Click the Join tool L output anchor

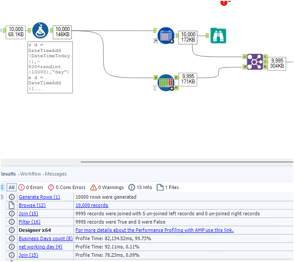(x=265, y=56)
